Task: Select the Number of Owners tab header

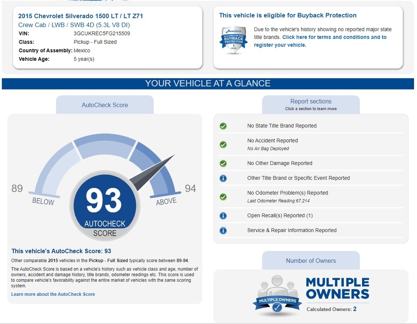Action: click(x=311, y=261)
